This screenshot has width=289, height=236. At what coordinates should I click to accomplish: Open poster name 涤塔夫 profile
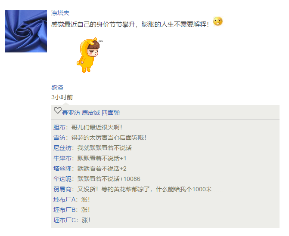[60, 13]
